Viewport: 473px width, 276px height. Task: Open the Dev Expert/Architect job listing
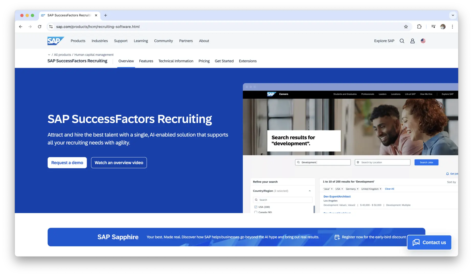[x=337, y=197]
